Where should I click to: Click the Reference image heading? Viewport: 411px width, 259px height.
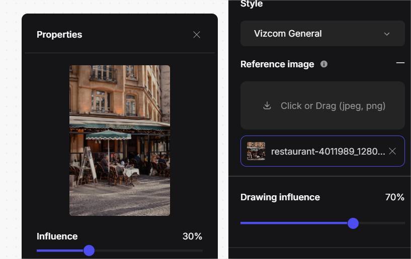[277, 64]
